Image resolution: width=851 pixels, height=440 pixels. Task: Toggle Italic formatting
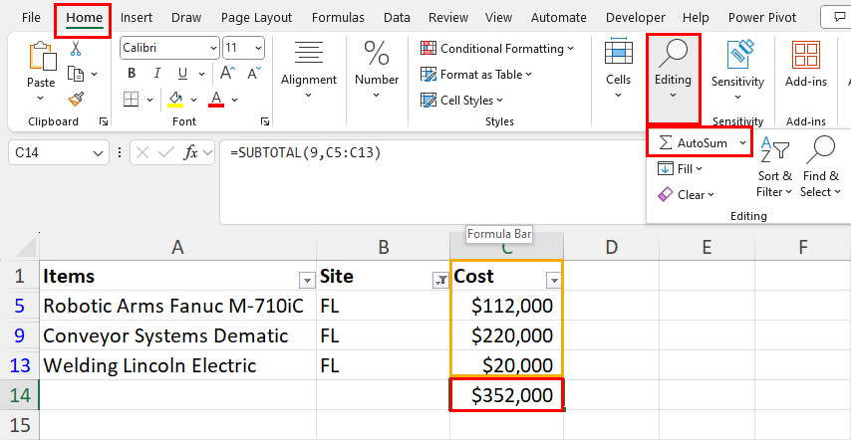click(x=156, y=74)
